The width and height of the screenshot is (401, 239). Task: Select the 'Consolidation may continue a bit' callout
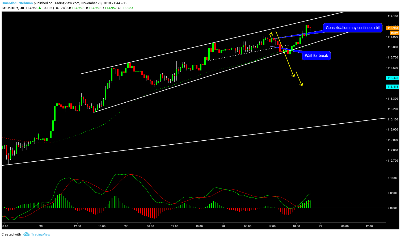point(353,28)
